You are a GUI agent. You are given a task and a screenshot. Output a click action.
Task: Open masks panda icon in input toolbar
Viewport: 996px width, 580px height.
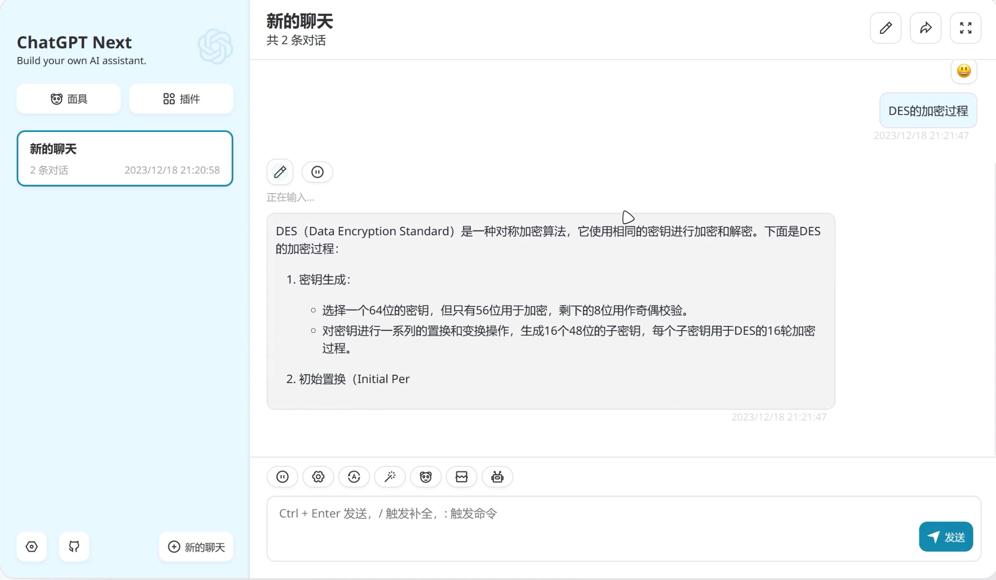[425, 477]
